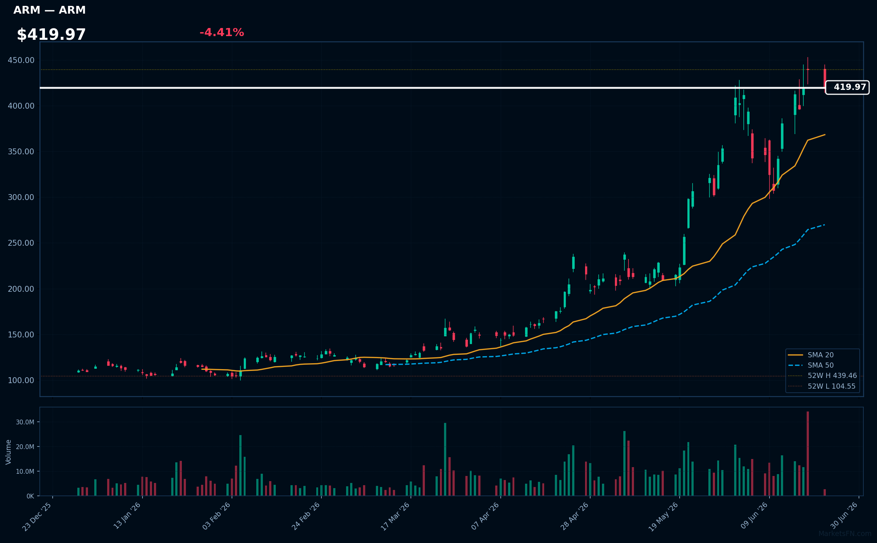This screenshot has width=877, height=543.
Task: Click the "13 Jan '26" date label
Action: [127, 516]
